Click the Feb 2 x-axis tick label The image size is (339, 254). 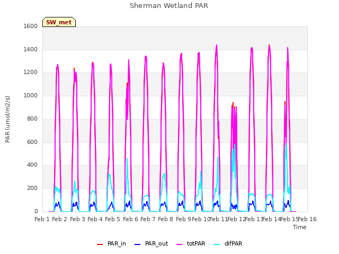pyautogui.click(x=60, y=219)
